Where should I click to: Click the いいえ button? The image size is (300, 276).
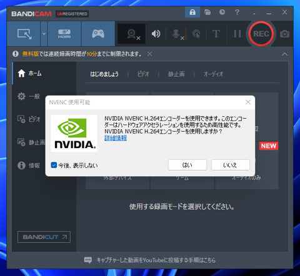point(231,165)
